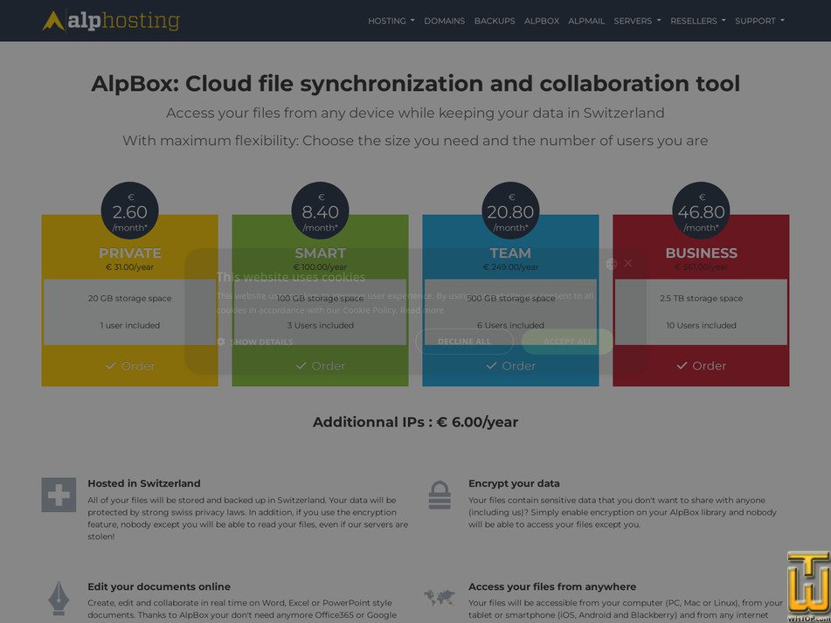Select the AlpBox menu item
The height and width of the screenshot is (623, 831).
pyautogui.click(x=542, y=21)
